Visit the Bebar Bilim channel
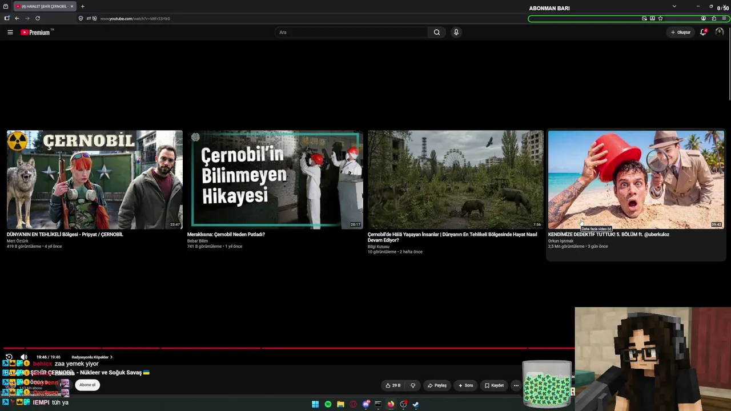The height and width of the screenshot is (411, 731). 198,241
